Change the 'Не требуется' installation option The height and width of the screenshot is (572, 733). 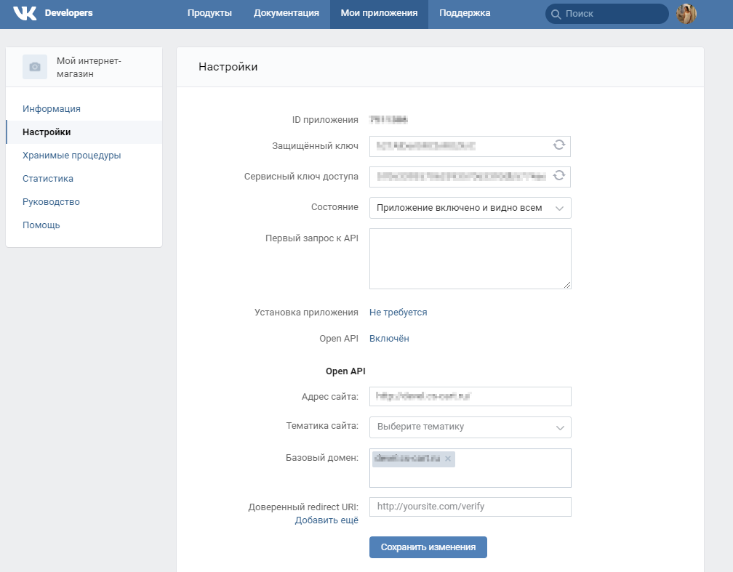pos(398,313)
